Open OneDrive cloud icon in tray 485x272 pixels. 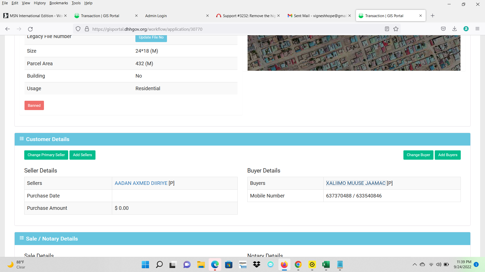click(x=422, y=264)
